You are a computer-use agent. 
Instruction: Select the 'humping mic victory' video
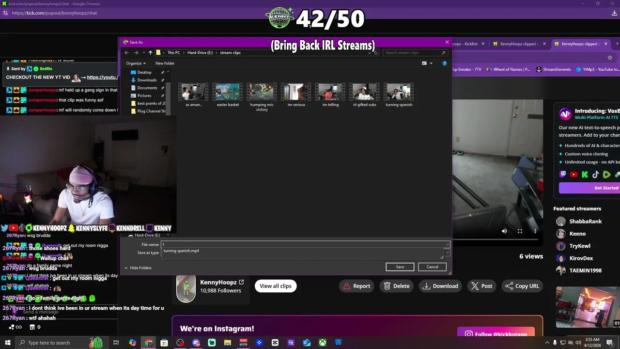point(262,97)
